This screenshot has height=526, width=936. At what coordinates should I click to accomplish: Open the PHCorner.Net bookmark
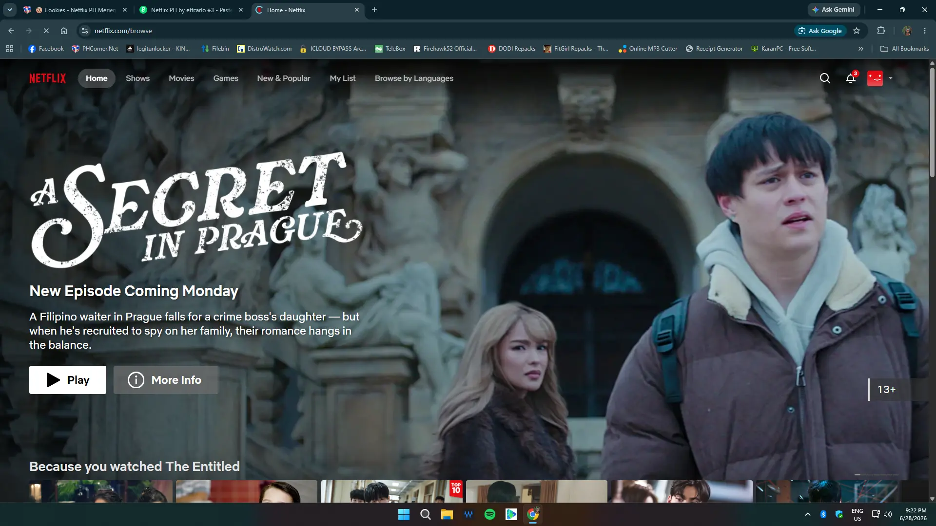[x=95, y=49]
